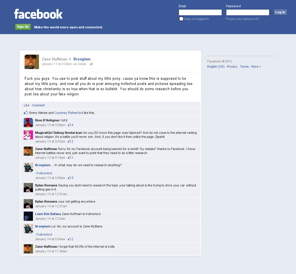Click the Log In button
This screenshot has width=296, height=274.
280,12
